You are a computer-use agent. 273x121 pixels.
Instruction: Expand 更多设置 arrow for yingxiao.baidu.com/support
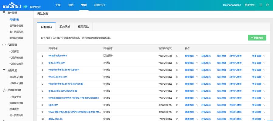pyautogui.click(x=264, y=70)
